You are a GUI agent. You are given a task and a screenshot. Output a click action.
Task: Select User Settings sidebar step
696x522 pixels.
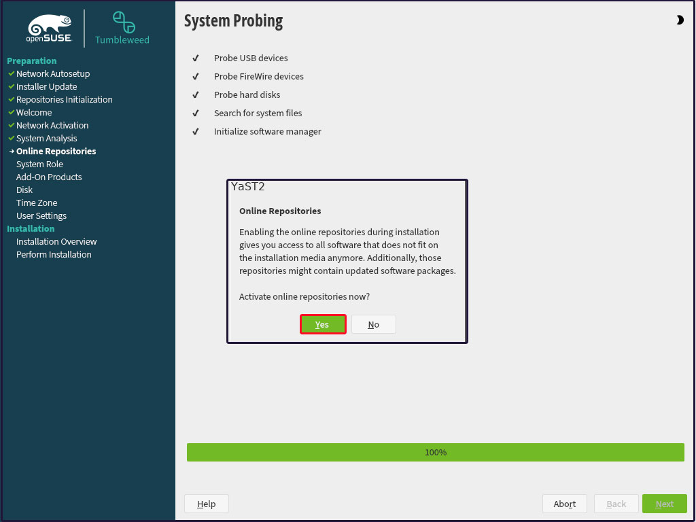pyautogui.click(x=41, y=215)
